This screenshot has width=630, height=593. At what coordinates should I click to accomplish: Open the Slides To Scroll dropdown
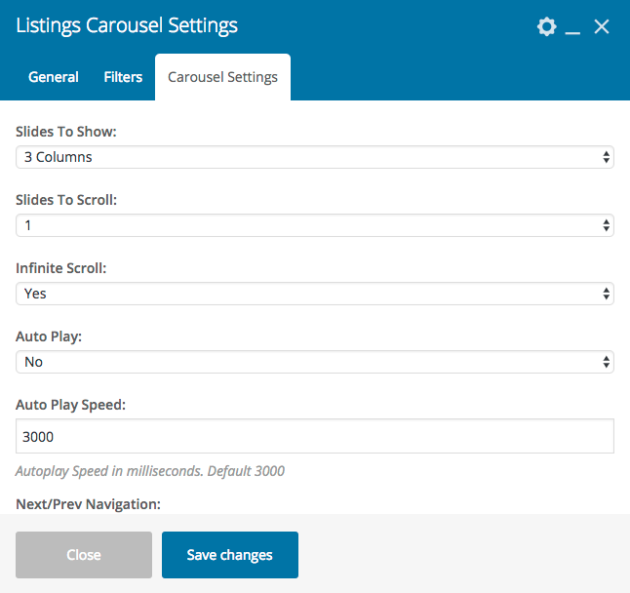coord(315,225)
